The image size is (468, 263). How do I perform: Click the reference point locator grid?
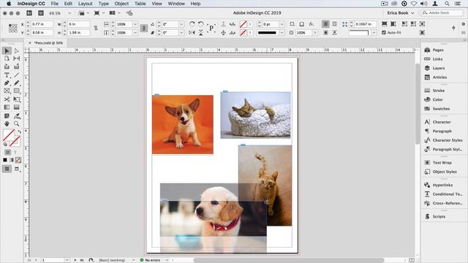click(x=13, y=28)
